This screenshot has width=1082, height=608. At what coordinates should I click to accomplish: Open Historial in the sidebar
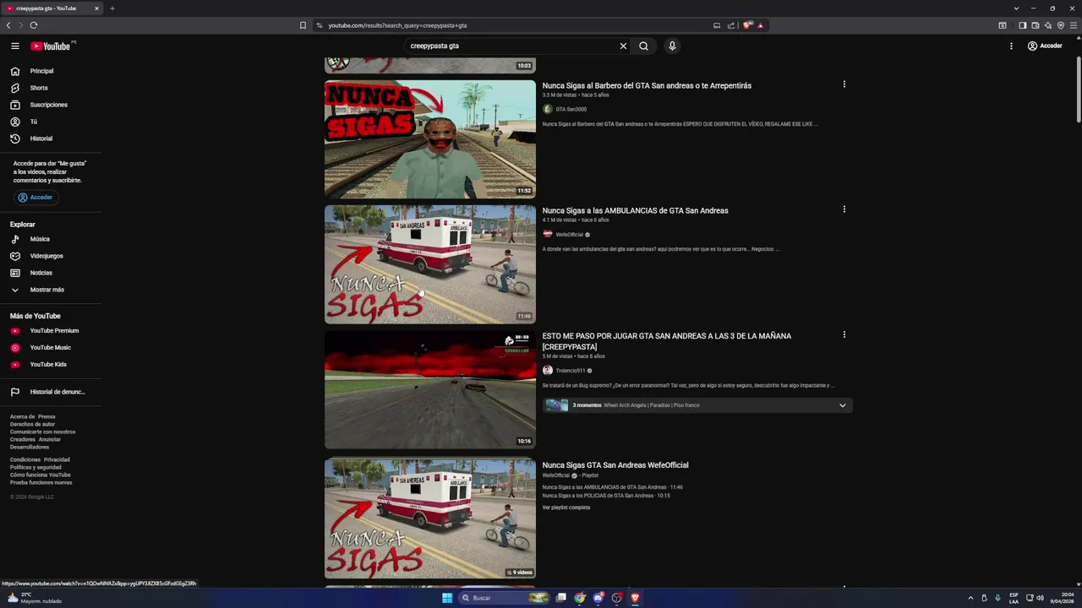click(x=41, y=138)
